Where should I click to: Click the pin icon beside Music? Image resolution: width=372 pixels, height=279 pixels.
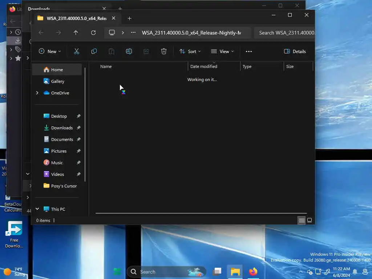click(x=78, y=162)
